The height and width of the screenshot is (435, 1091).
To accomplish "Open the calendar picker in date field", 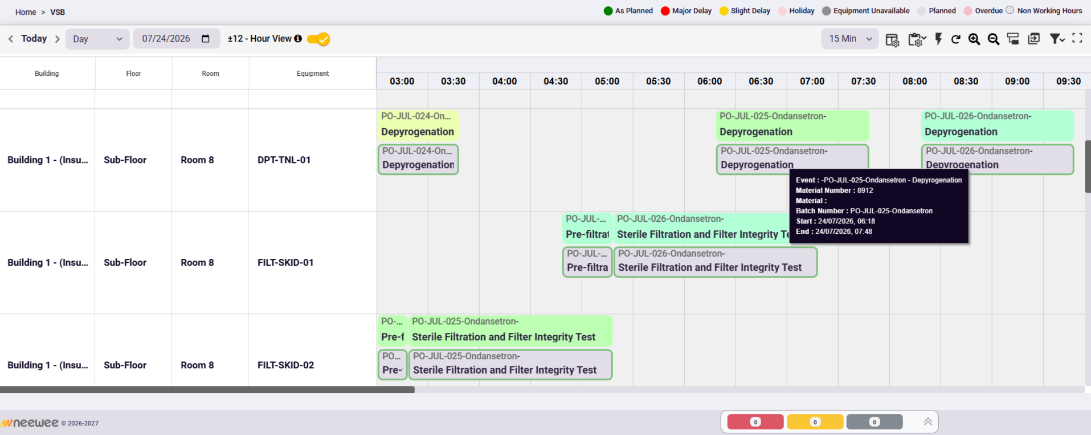I will (x=206, y=39).
